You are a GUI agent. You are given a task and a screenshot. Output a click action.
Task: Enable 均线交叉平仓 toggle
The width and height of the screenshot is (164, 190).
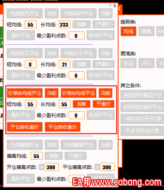pyautogui.click(x=79, y=53)
